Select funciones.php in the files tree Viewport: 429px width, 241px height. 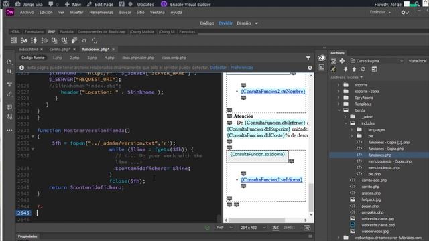coord(379,155)
